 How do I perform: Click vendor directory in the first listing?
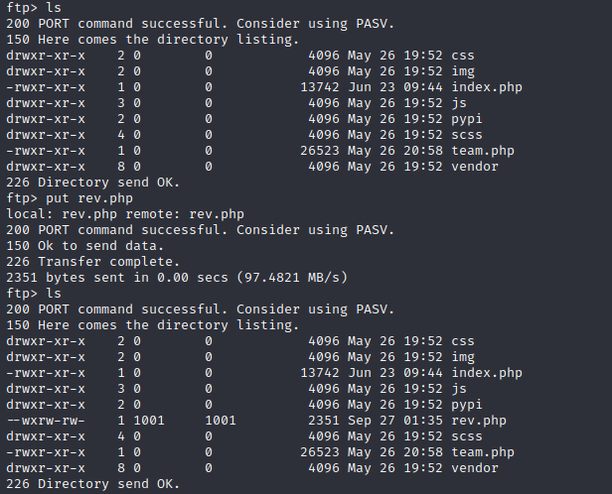(474, 166)
